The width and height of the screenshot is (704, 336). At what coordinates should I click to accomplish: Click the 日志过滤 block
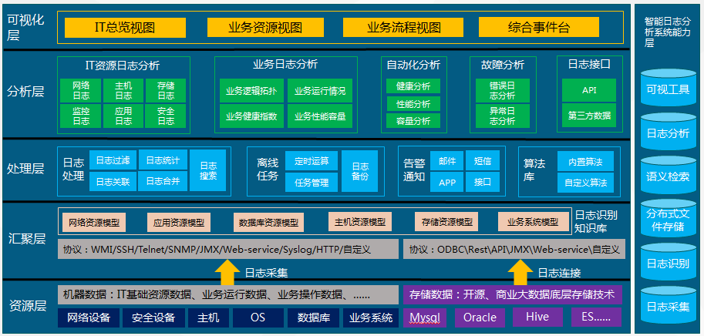(x=113, y=160)
